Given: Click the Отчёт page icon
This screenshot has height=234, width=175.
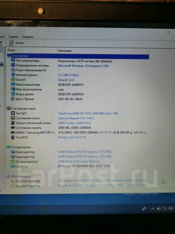Looking at the screenshot, I should (11, 43).
